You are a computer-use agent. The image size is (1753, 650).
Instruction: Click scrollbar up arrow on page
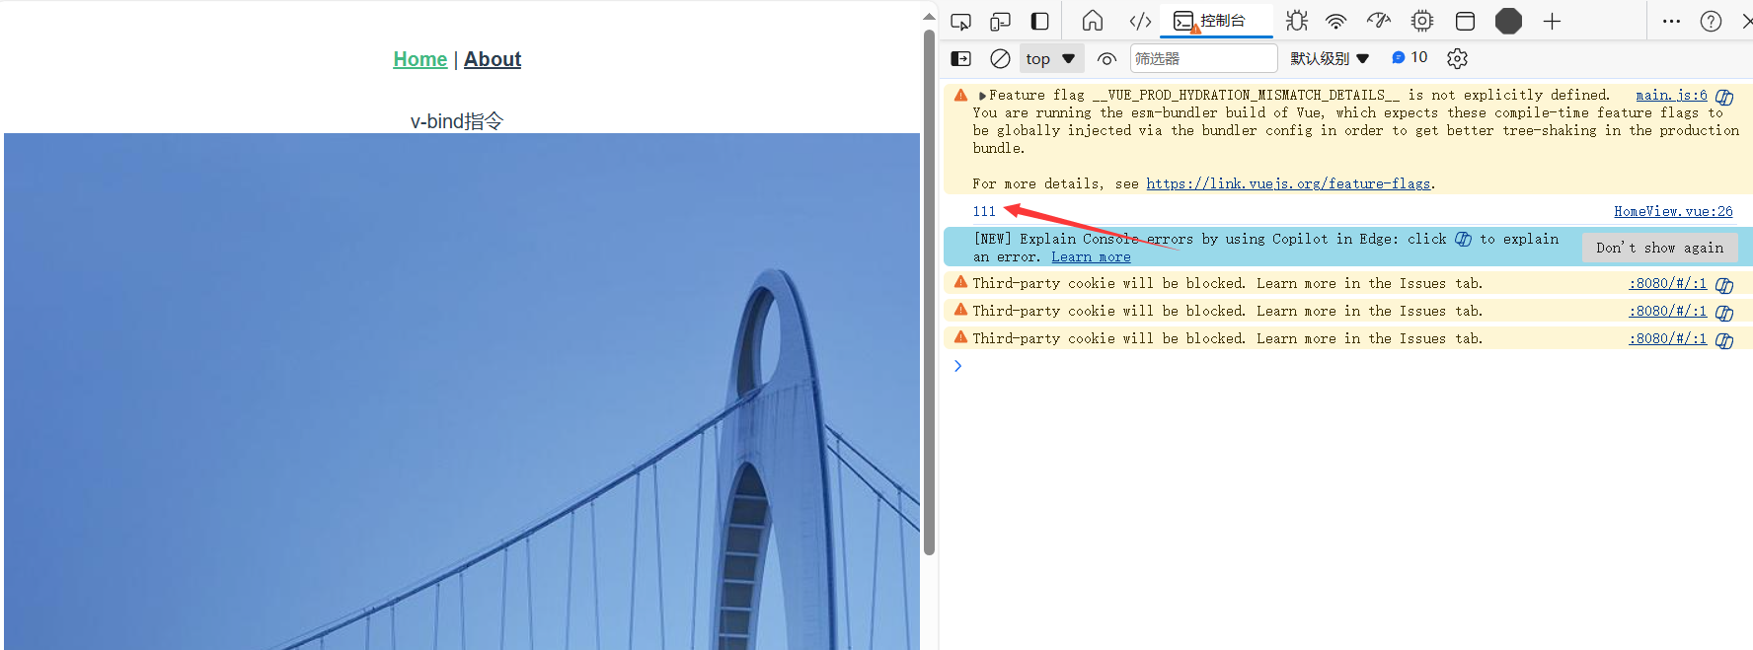pos(929,16)
